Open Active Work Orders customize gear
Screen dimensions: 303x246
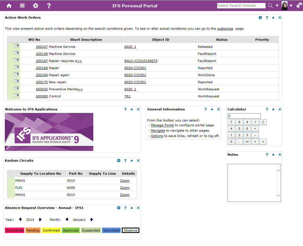[260, 18]
